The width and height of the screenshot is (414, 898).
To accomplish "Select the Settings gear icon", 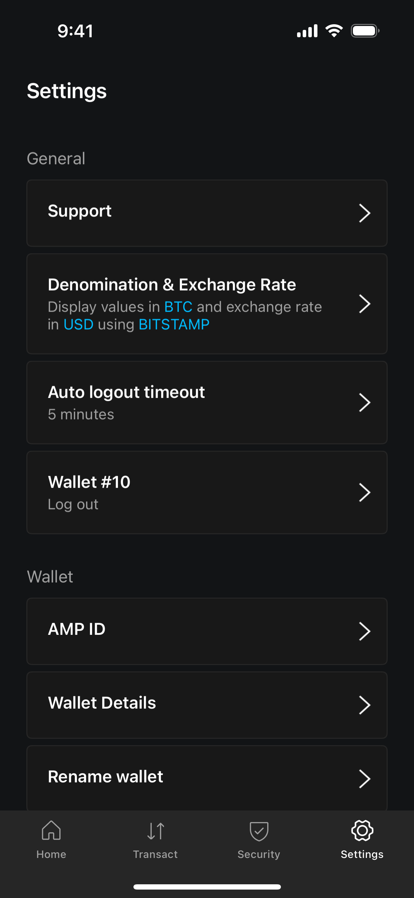I will (362, 831).
